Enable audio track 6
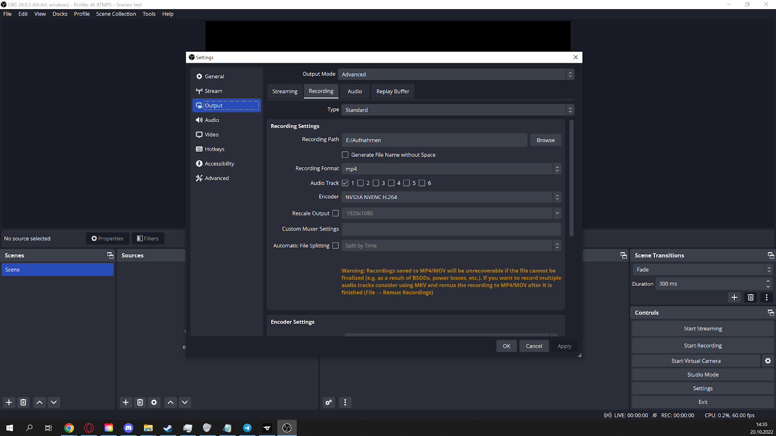The width and height of the screenshot is (776, 436). coord(422,183)
